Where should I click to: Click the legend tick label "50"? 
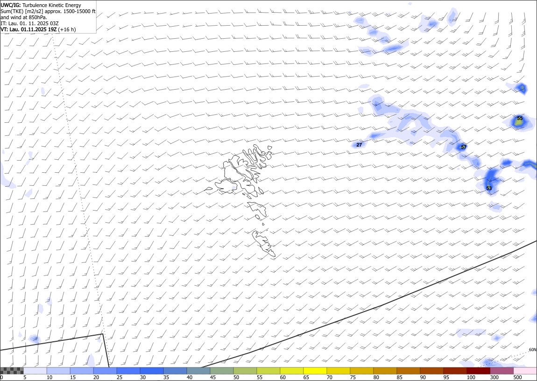(236, 378)
